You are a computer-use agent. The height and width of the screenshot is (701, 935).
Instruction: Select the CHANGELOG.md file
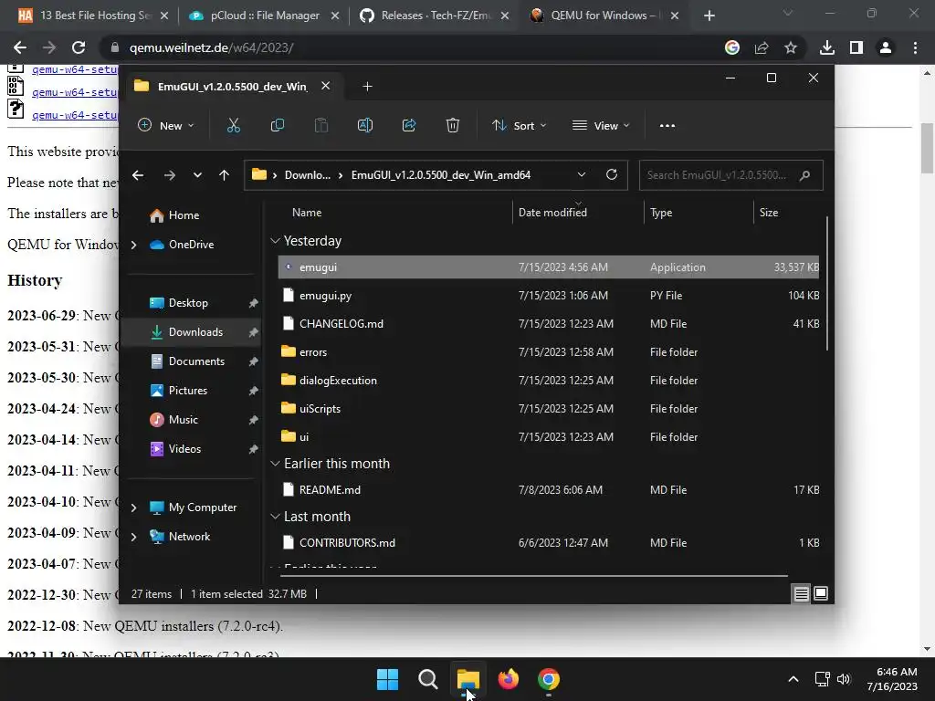coord(549,324)
